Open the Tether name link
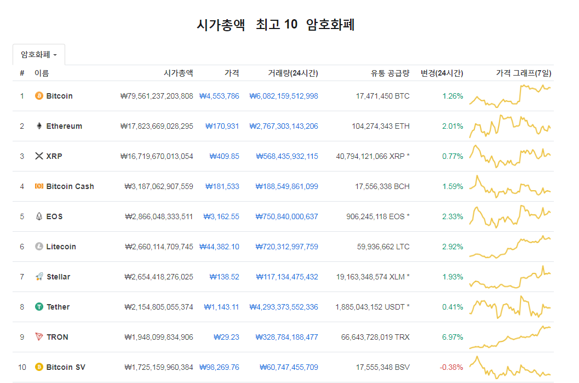This screenshot has height=383, width=579. pyautogui.click(x=58, y=306)
